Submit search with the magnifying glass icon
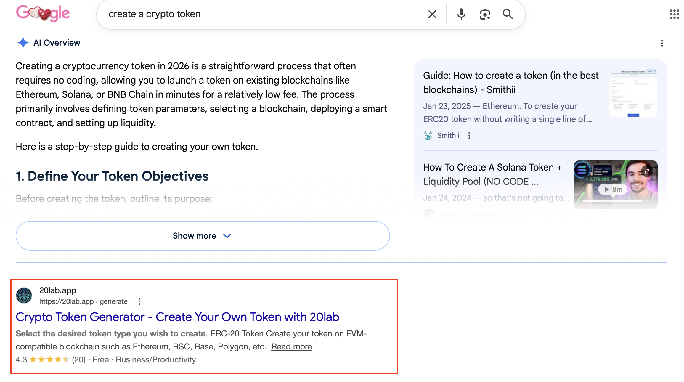The width and height of the screenshot is (684, 382). click(508, 14)
